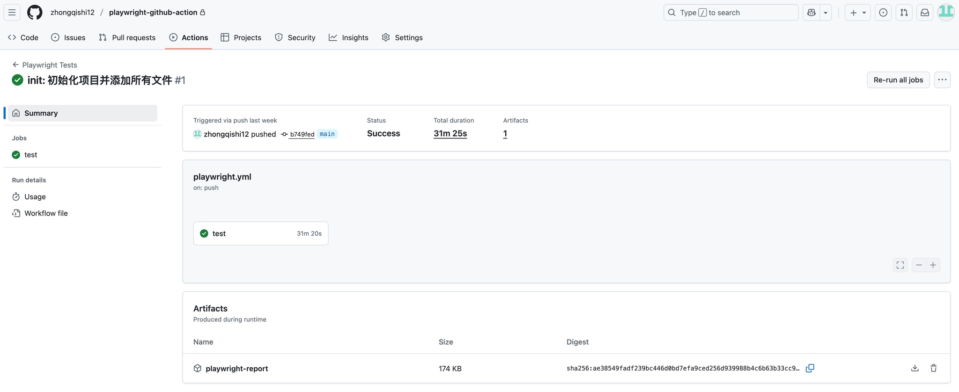Open the Security tab

(x=295, y=37)
